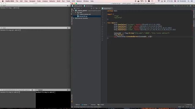Open the Refactor menu
Viewport: 195px width, 109px height.
click(x=52, y=1)
